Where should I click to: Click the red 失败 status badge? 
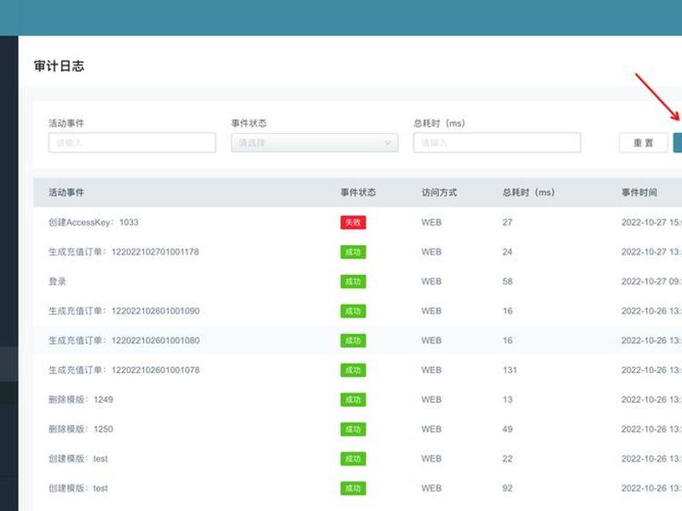click(x=353, y=222)
